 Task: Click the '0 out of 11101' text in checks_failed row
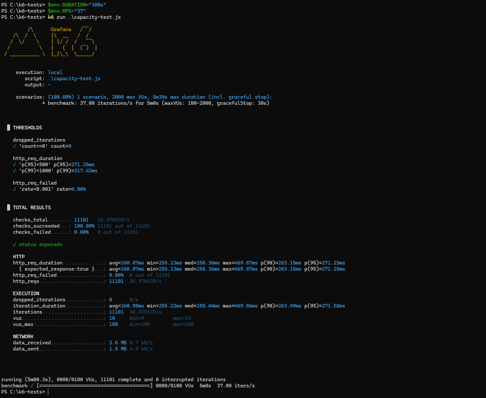[x=118, y=232]
